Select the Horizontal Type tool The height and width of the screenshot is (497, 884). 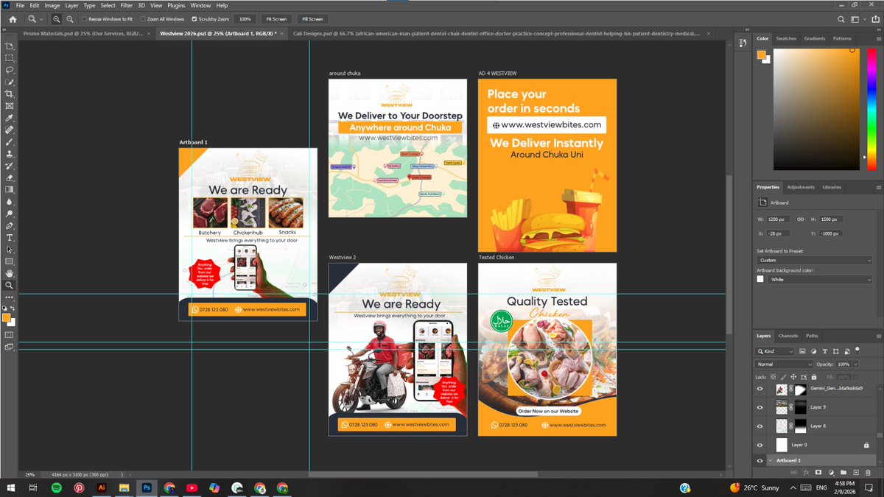(10, 238)
